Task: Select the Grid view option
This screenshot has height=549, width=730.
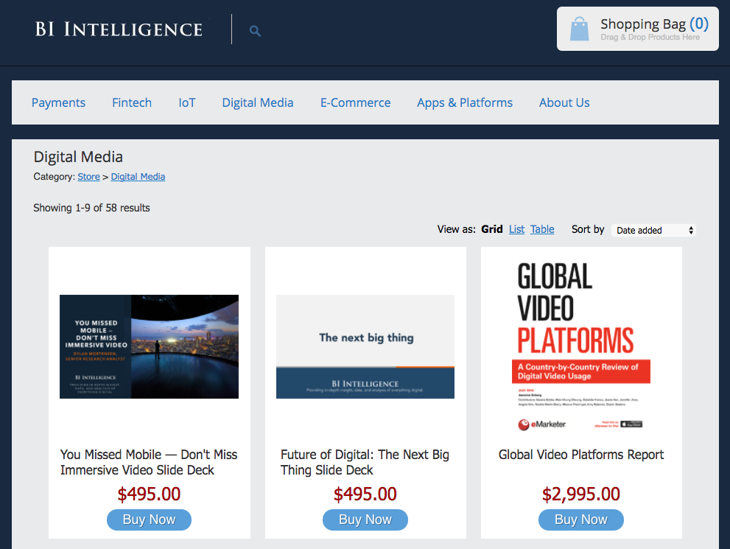Action: 491,229
